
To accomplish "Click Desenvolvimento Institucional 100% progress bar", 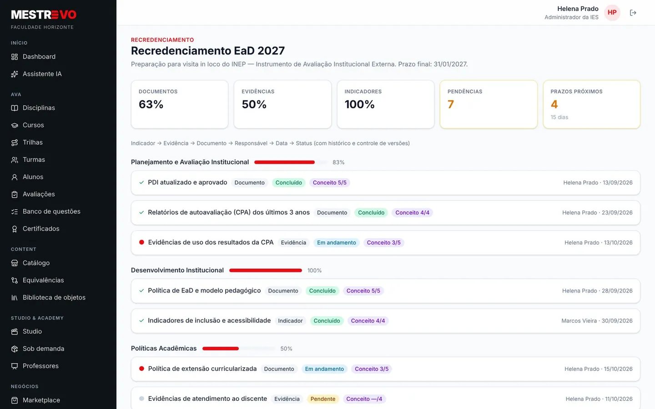I will click(x=266, y=270).
